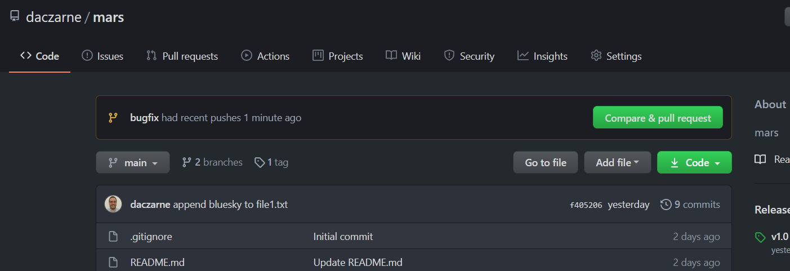Click the repository icon beside daczarne

[x=15, y=17]
